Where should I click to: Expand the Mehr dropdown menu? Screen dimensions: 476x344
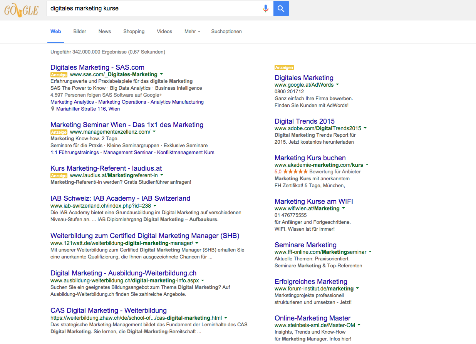tap(192, 32)
